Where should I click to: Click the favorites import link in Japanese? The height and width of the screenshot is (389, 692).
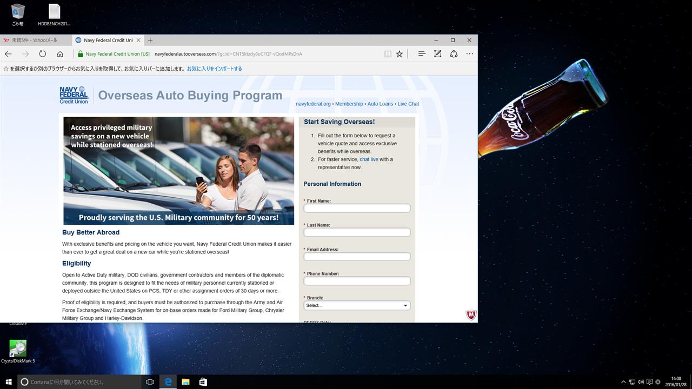pos(215,69)
